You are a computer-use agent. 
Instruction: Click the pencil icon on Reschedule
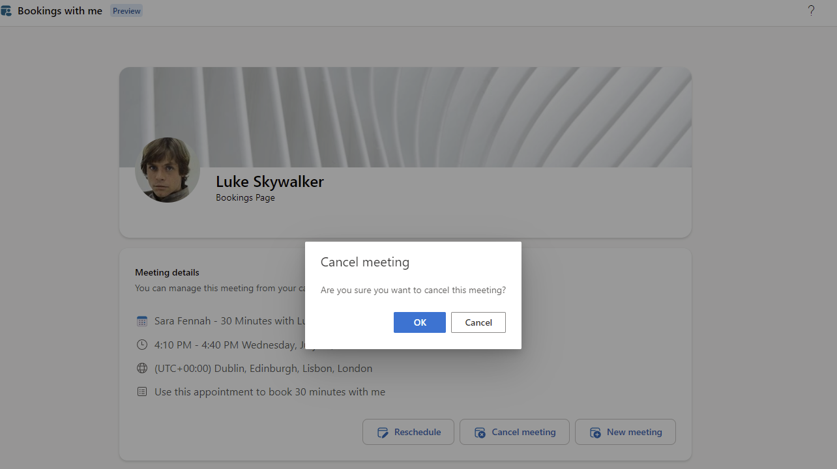[x=383, y=433]
